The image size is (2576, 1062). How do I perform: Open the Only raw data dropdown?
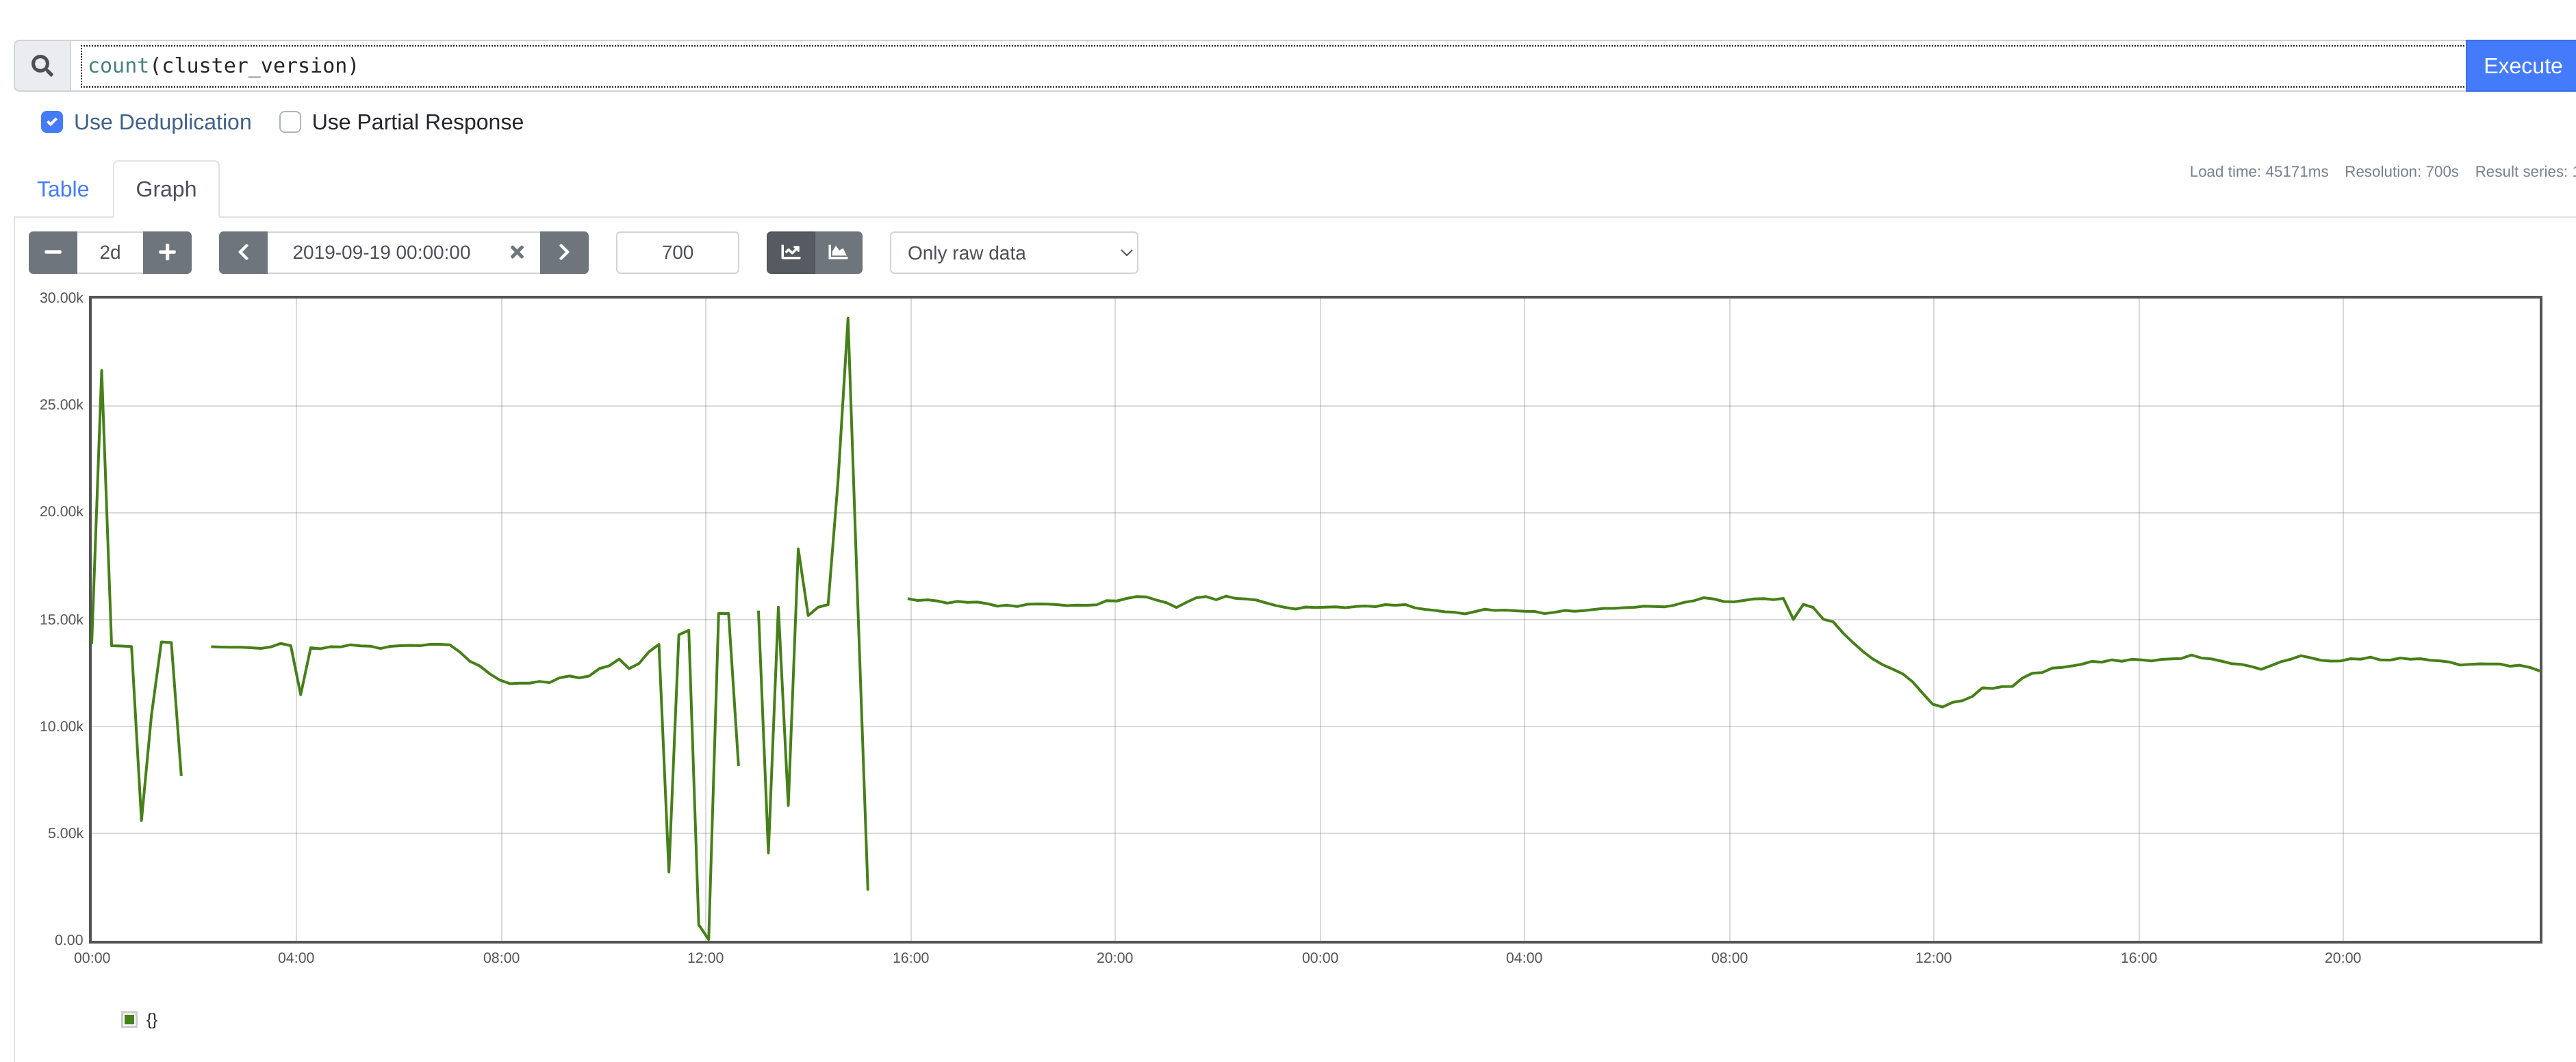(1013, 252)
